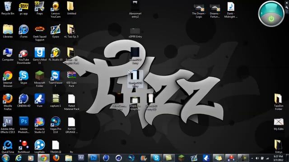289x162 pixels.
Task: Select the My Edits desktop icon
Action: point(279,124)
